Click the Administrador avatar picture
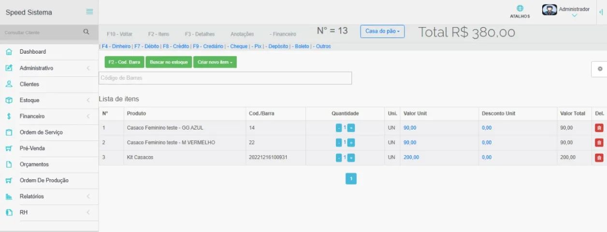 tap(549, 10)
